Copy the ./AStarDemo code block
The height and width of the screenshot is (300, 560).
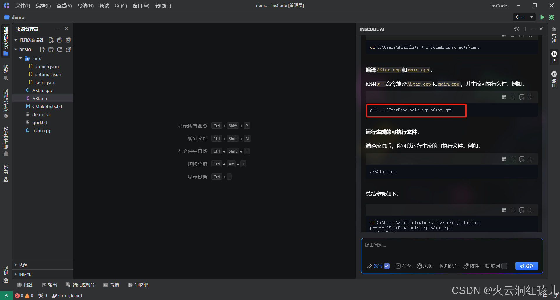[513, 159]
